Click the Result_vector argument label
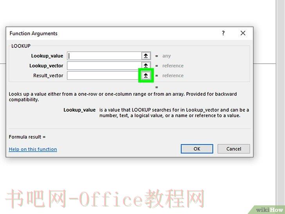This screenshot has height=214, width=285. tap(48, 76)
